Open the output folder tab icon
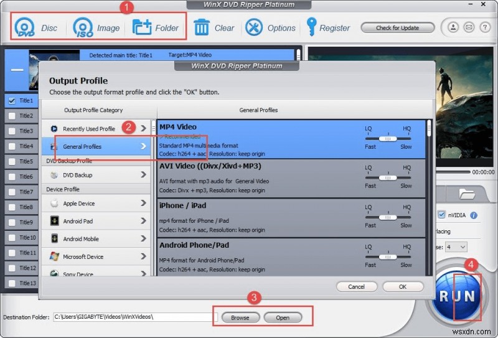The height and width of the screenshot is (338, 498). click(x=466, y=194)
